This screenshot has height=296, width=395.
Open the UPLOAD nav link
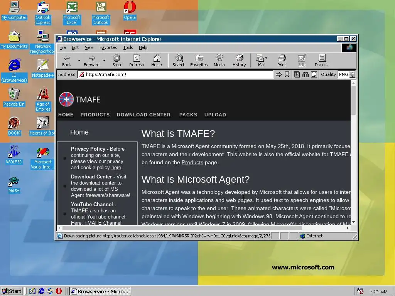click(215, 115)
